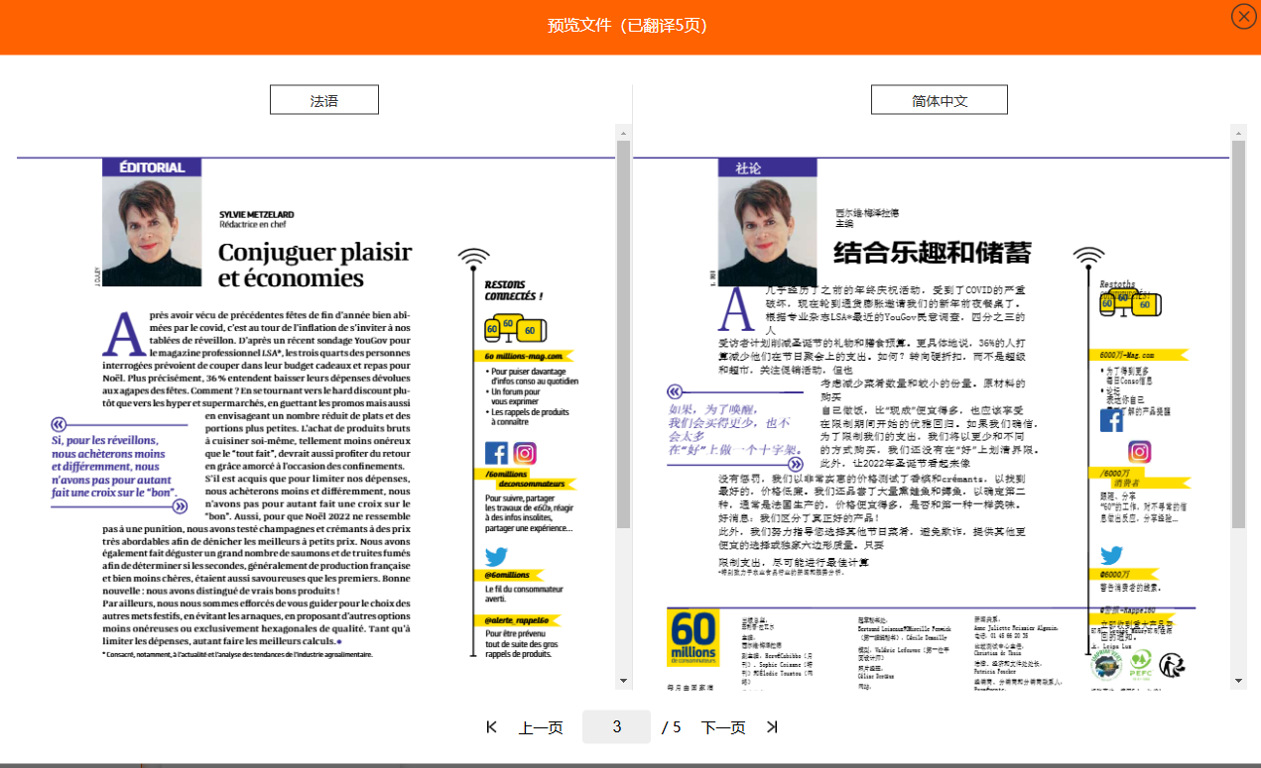Image resolution: width=1261 pixels, height=768 pixels.
Task: Select the 法语 source language label
Action: pyautogui.click(x=324, y=100)
